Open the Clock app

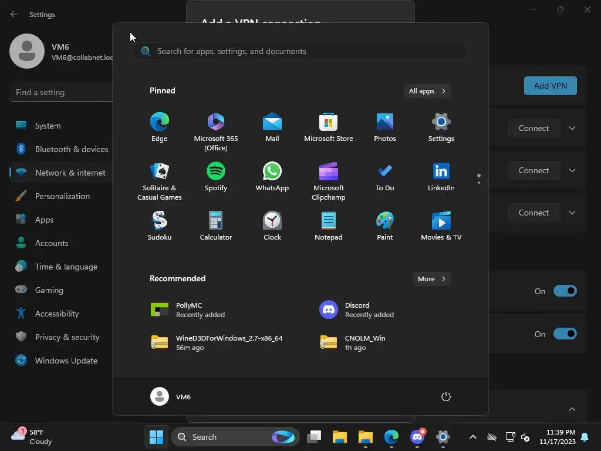[272, 226]
